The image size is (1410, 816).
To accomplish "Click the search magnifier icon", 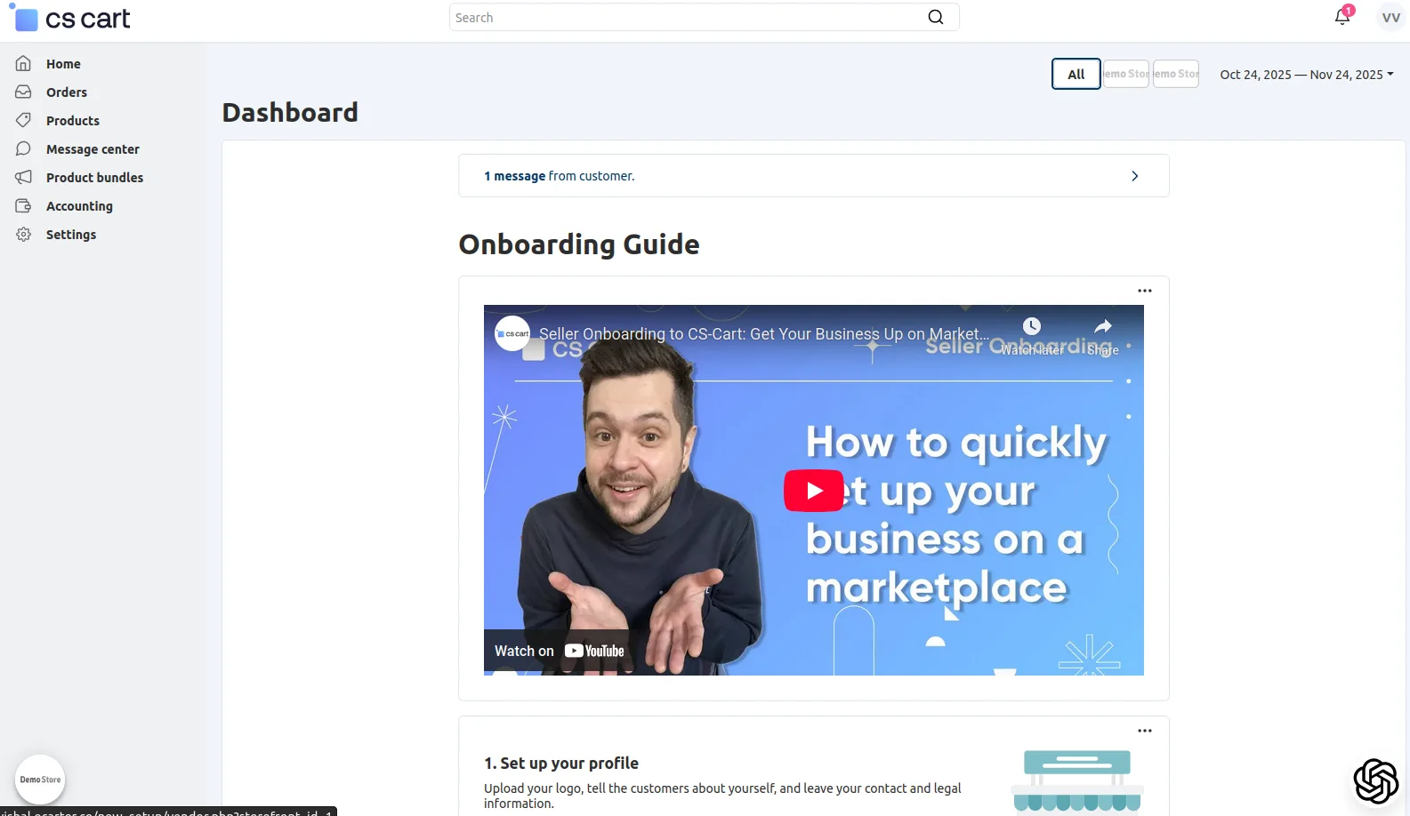I will [936, 18].
